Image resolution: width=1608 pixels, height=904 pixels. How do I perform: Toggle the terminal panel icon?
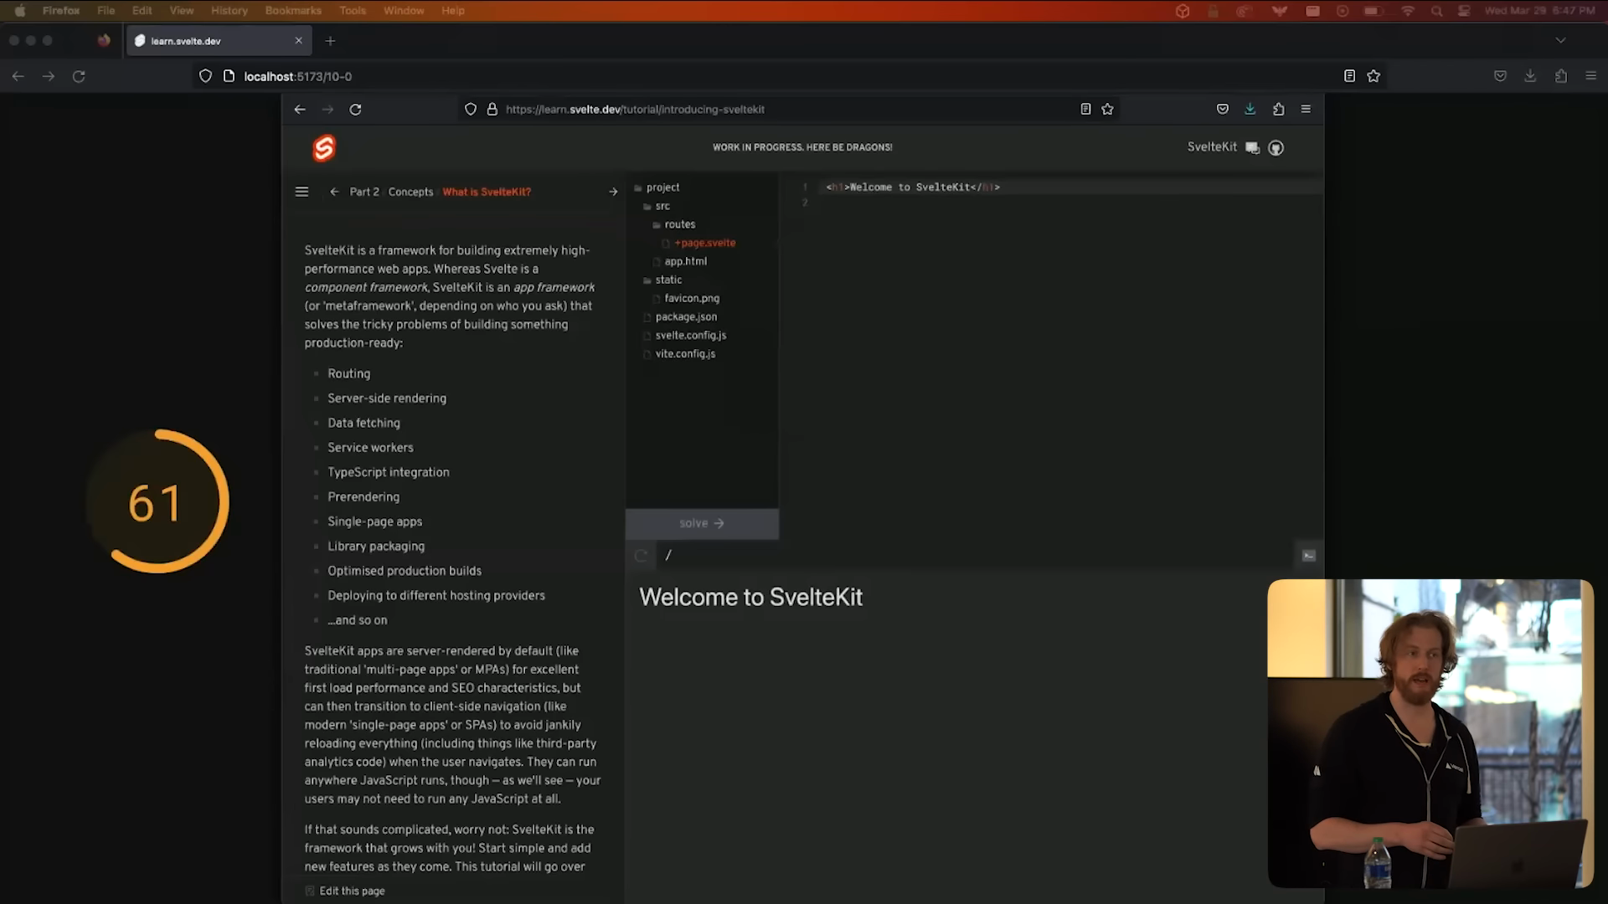pyautogui.click(x=1308, y=555)
